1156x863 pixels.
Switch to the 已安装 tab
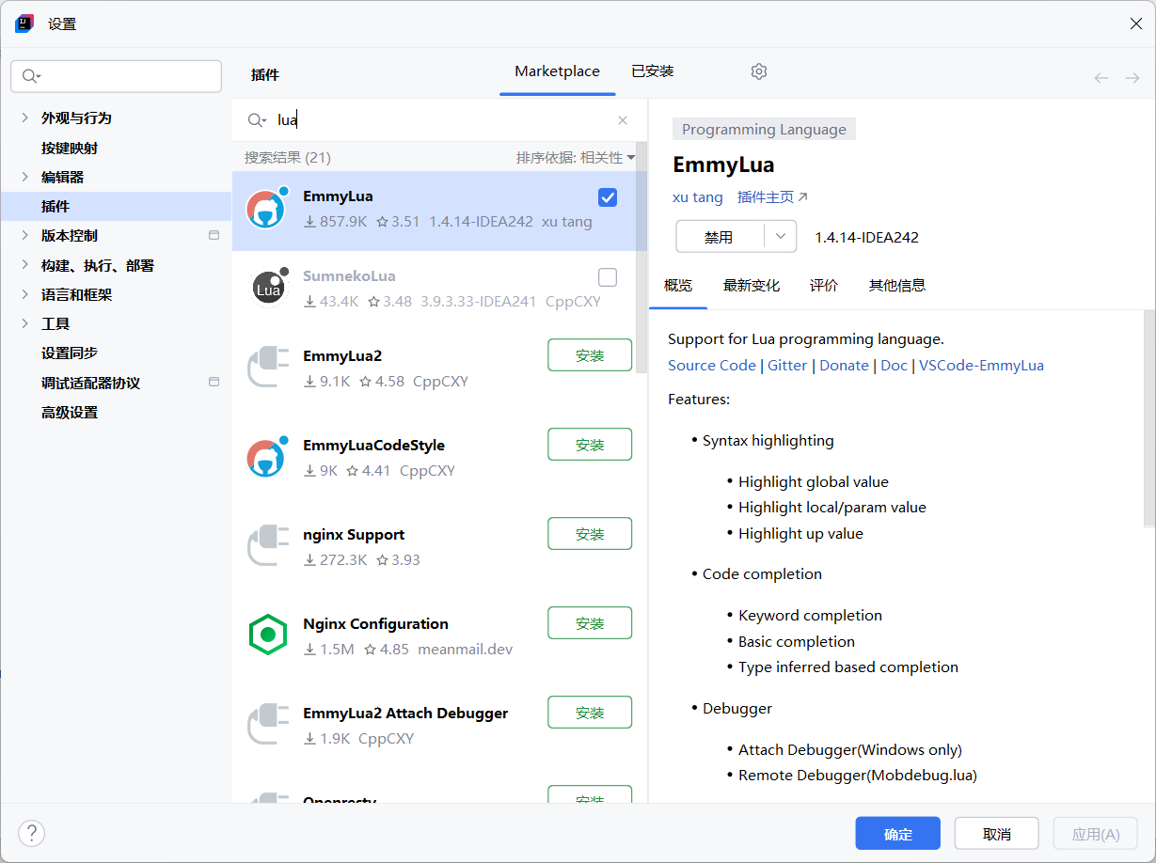(x=652, y=71)
